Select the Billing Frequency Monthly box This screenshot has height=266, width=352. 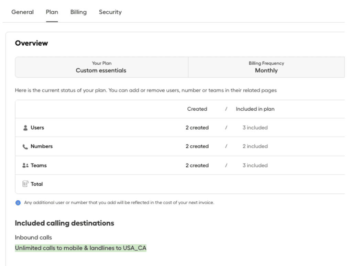(266, 67)
